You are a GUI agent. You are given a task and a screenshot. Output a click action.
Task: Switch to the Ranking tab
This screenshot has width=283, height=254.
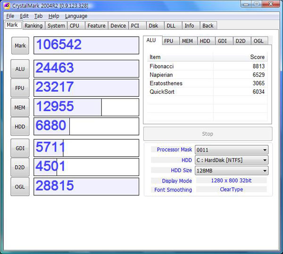point(33,26)
